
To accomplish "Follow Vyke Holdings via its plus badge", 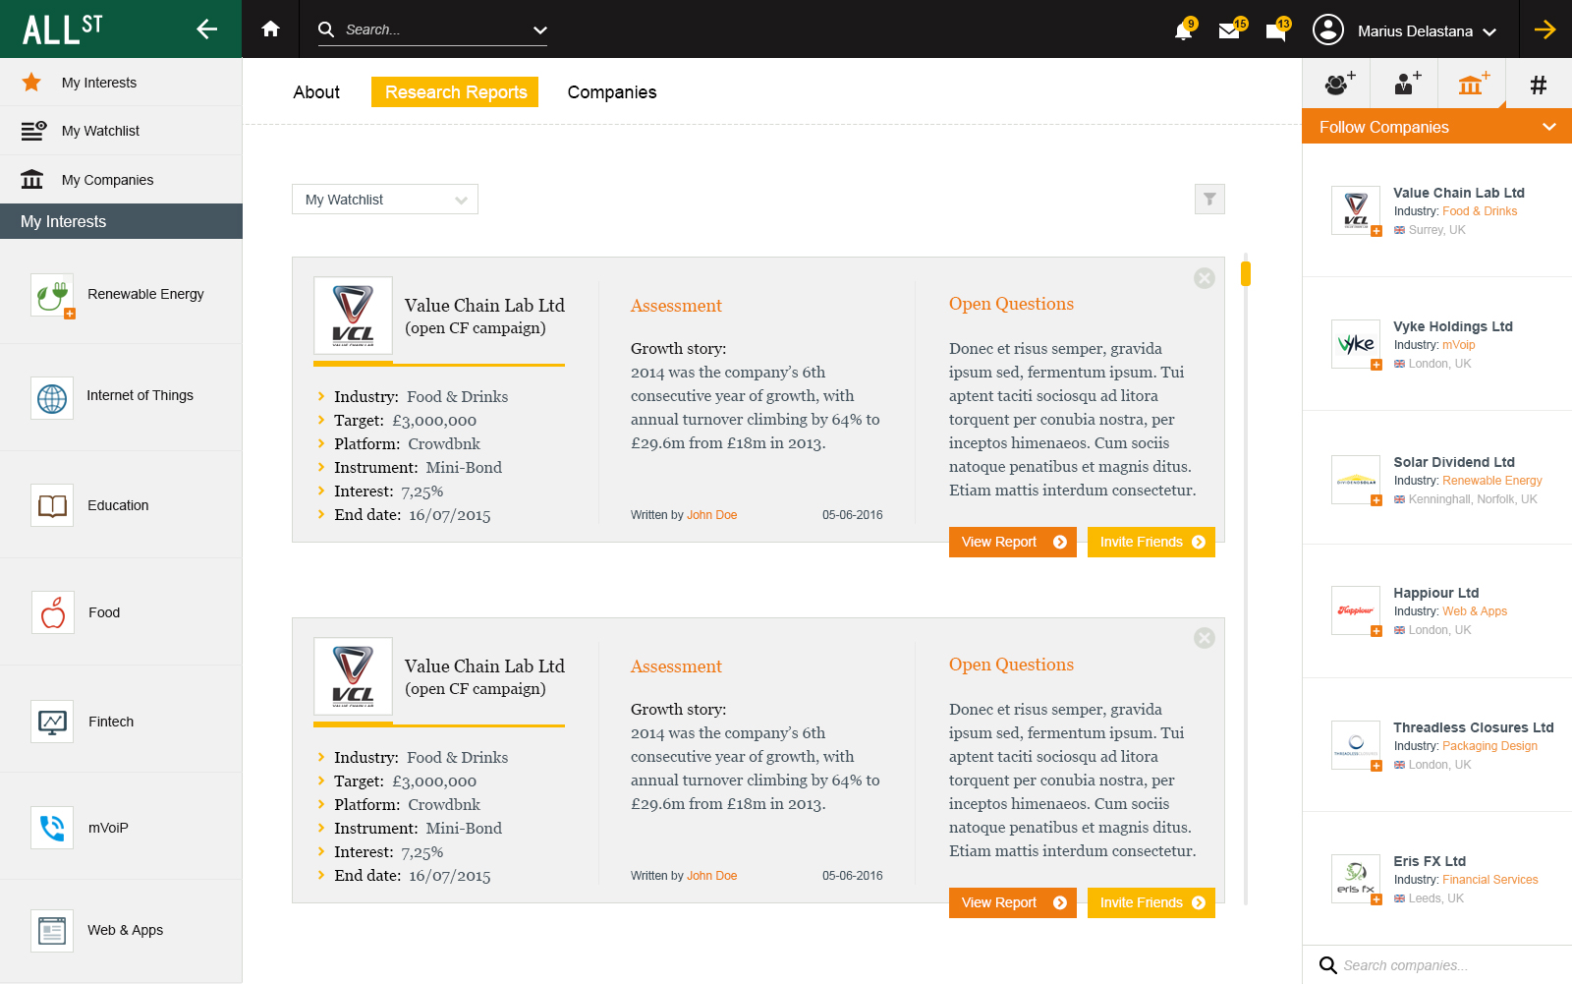I will pyautogui.click(x=1376, y=365).
